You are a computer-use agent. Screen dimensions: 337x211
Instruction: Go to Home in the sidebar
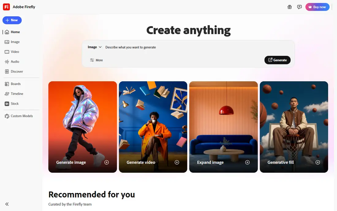[x=15, y=32]
